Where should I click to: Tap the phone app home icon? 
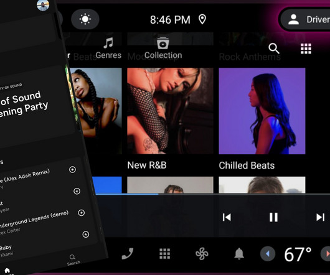[7, 271]
